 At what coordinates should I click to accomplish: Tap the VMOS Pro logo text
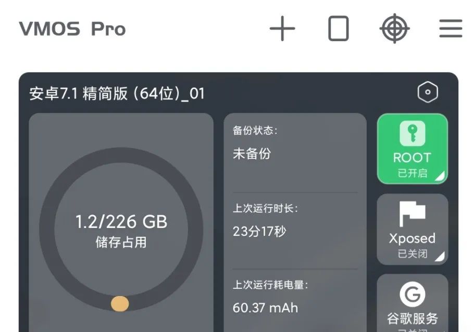pos(72,29)
